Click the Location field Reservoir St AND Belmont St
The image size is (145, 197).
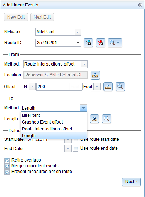[x=55, y=75]
